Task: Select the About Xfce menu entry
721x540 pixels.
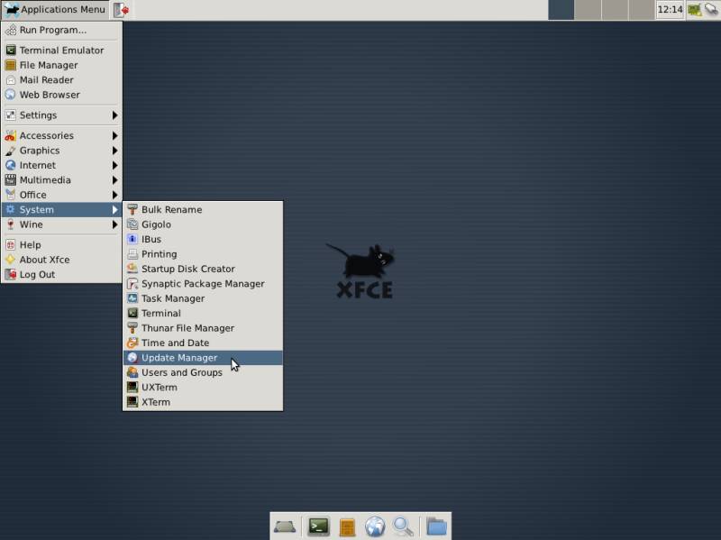Action: pos(61,260)
